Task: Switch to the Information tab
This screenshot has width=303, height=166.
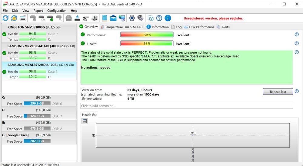Action: (158, 27)
